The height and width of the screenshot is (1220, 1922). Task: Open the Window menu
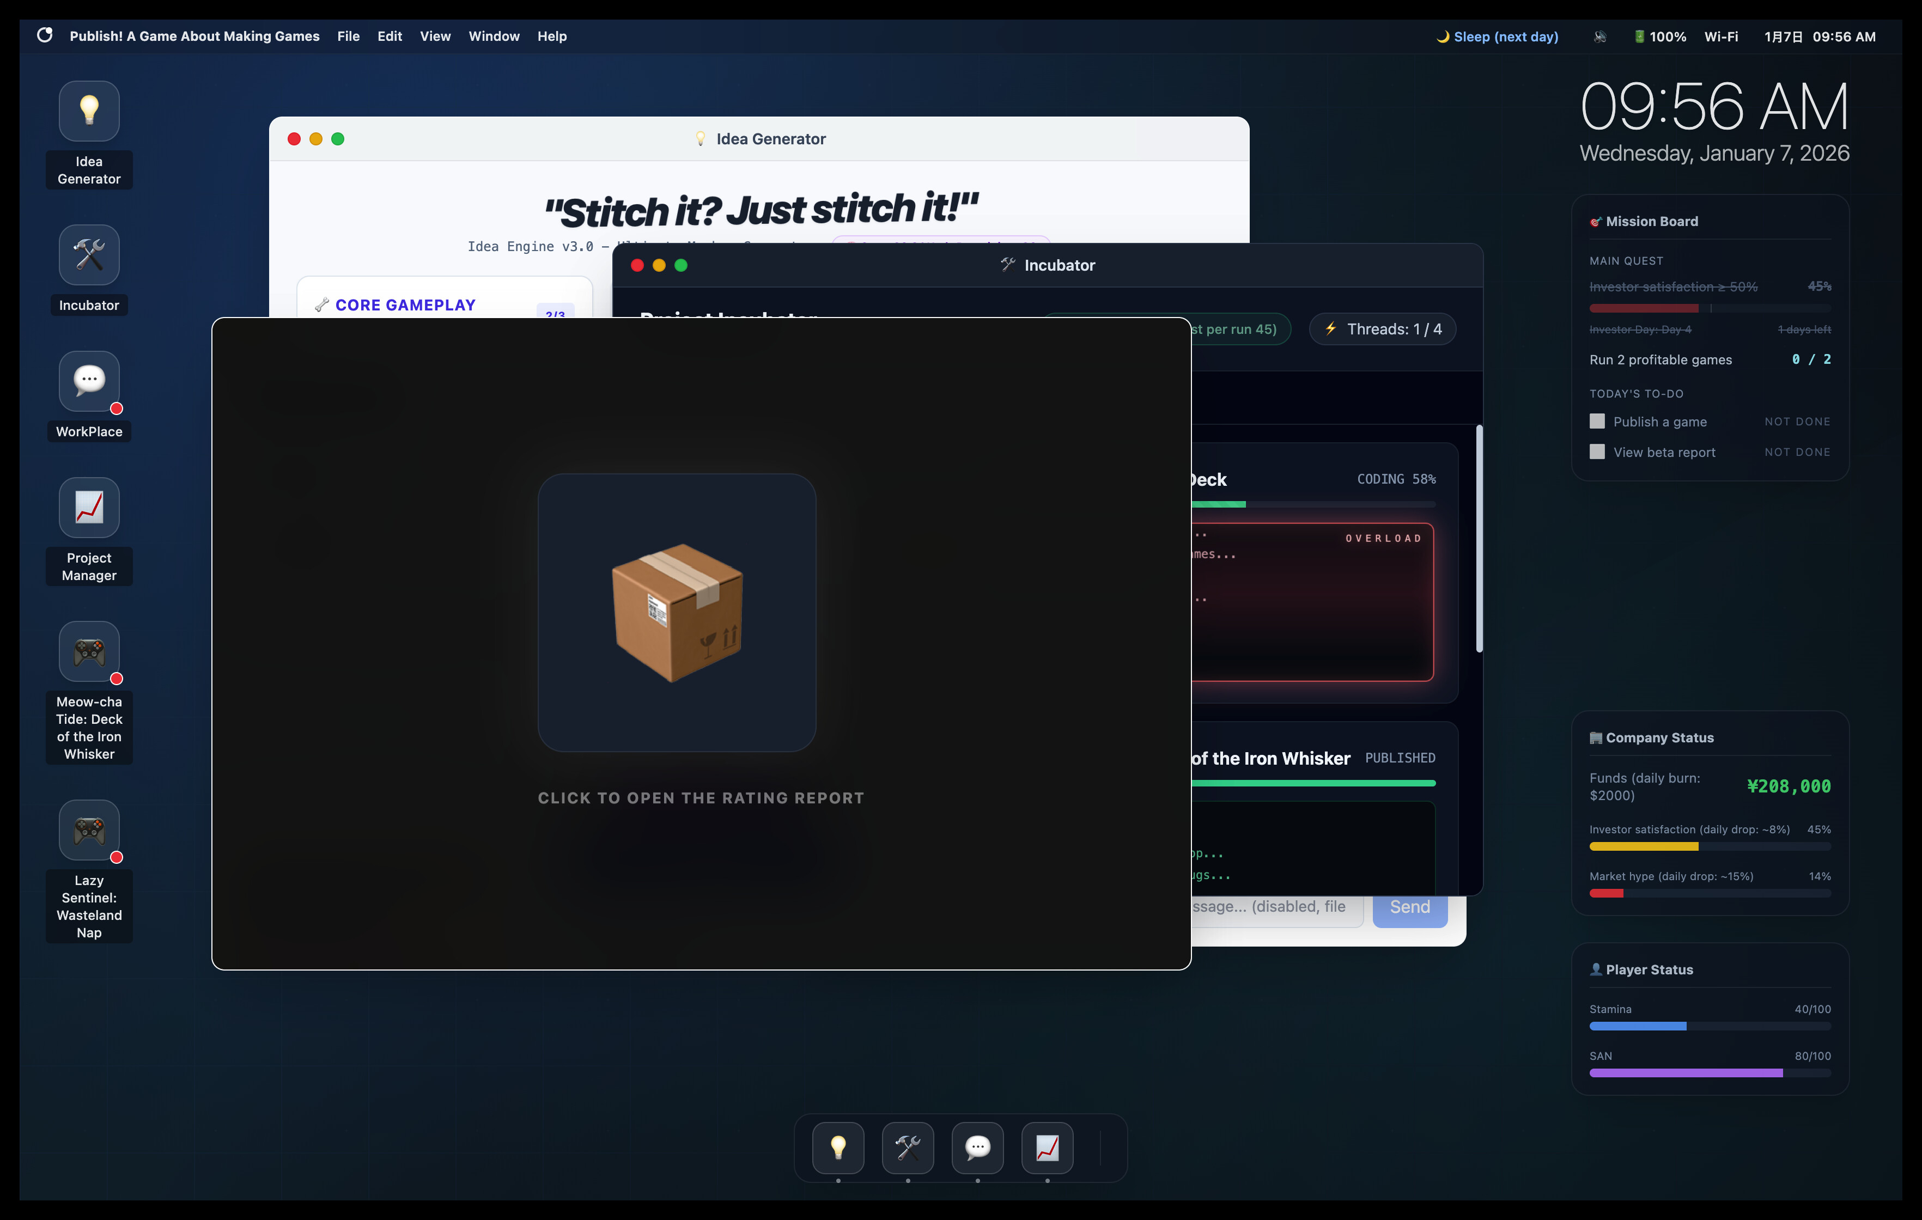493,36
